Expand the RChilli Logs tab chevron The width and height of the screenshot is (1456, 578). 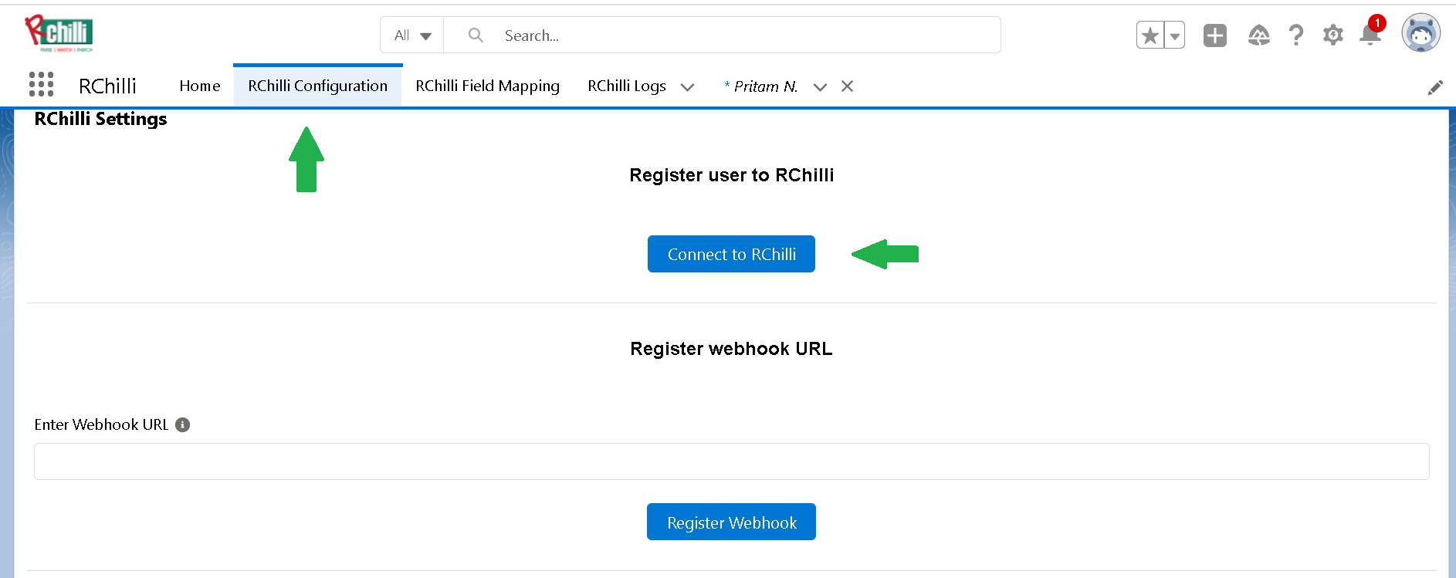pos(687,87)
